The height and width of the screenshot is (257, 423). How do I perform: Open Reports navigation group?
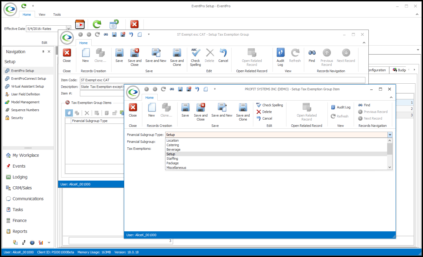pyautogui.click(x=20, y=231)
